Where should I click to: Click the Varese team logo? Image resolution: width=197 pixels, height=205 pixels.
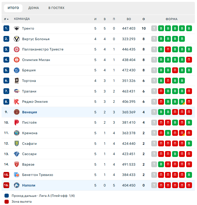[17, 164]
